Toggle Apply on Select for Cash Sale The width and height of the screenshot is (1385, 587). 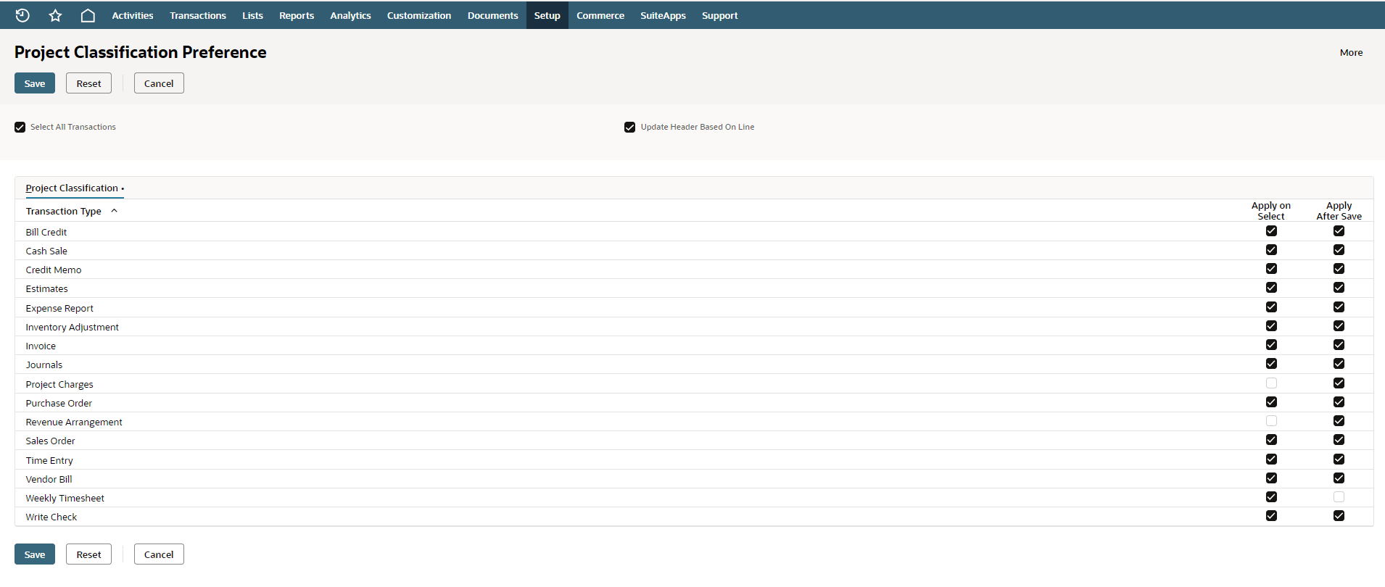tap(1271, 250)
